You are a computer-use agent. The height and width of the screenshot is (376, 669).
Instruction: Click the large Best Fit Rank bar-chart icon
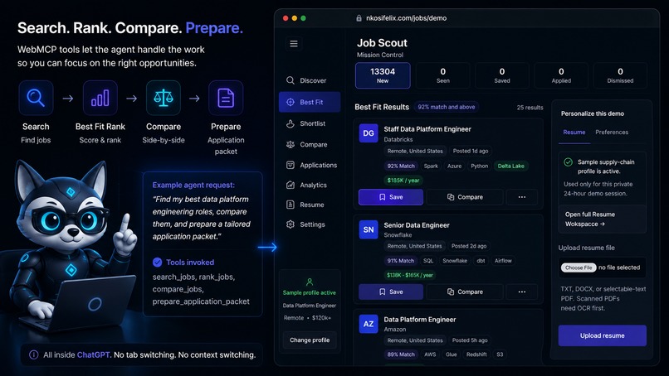pyautogui.click(x=100, y=98)
